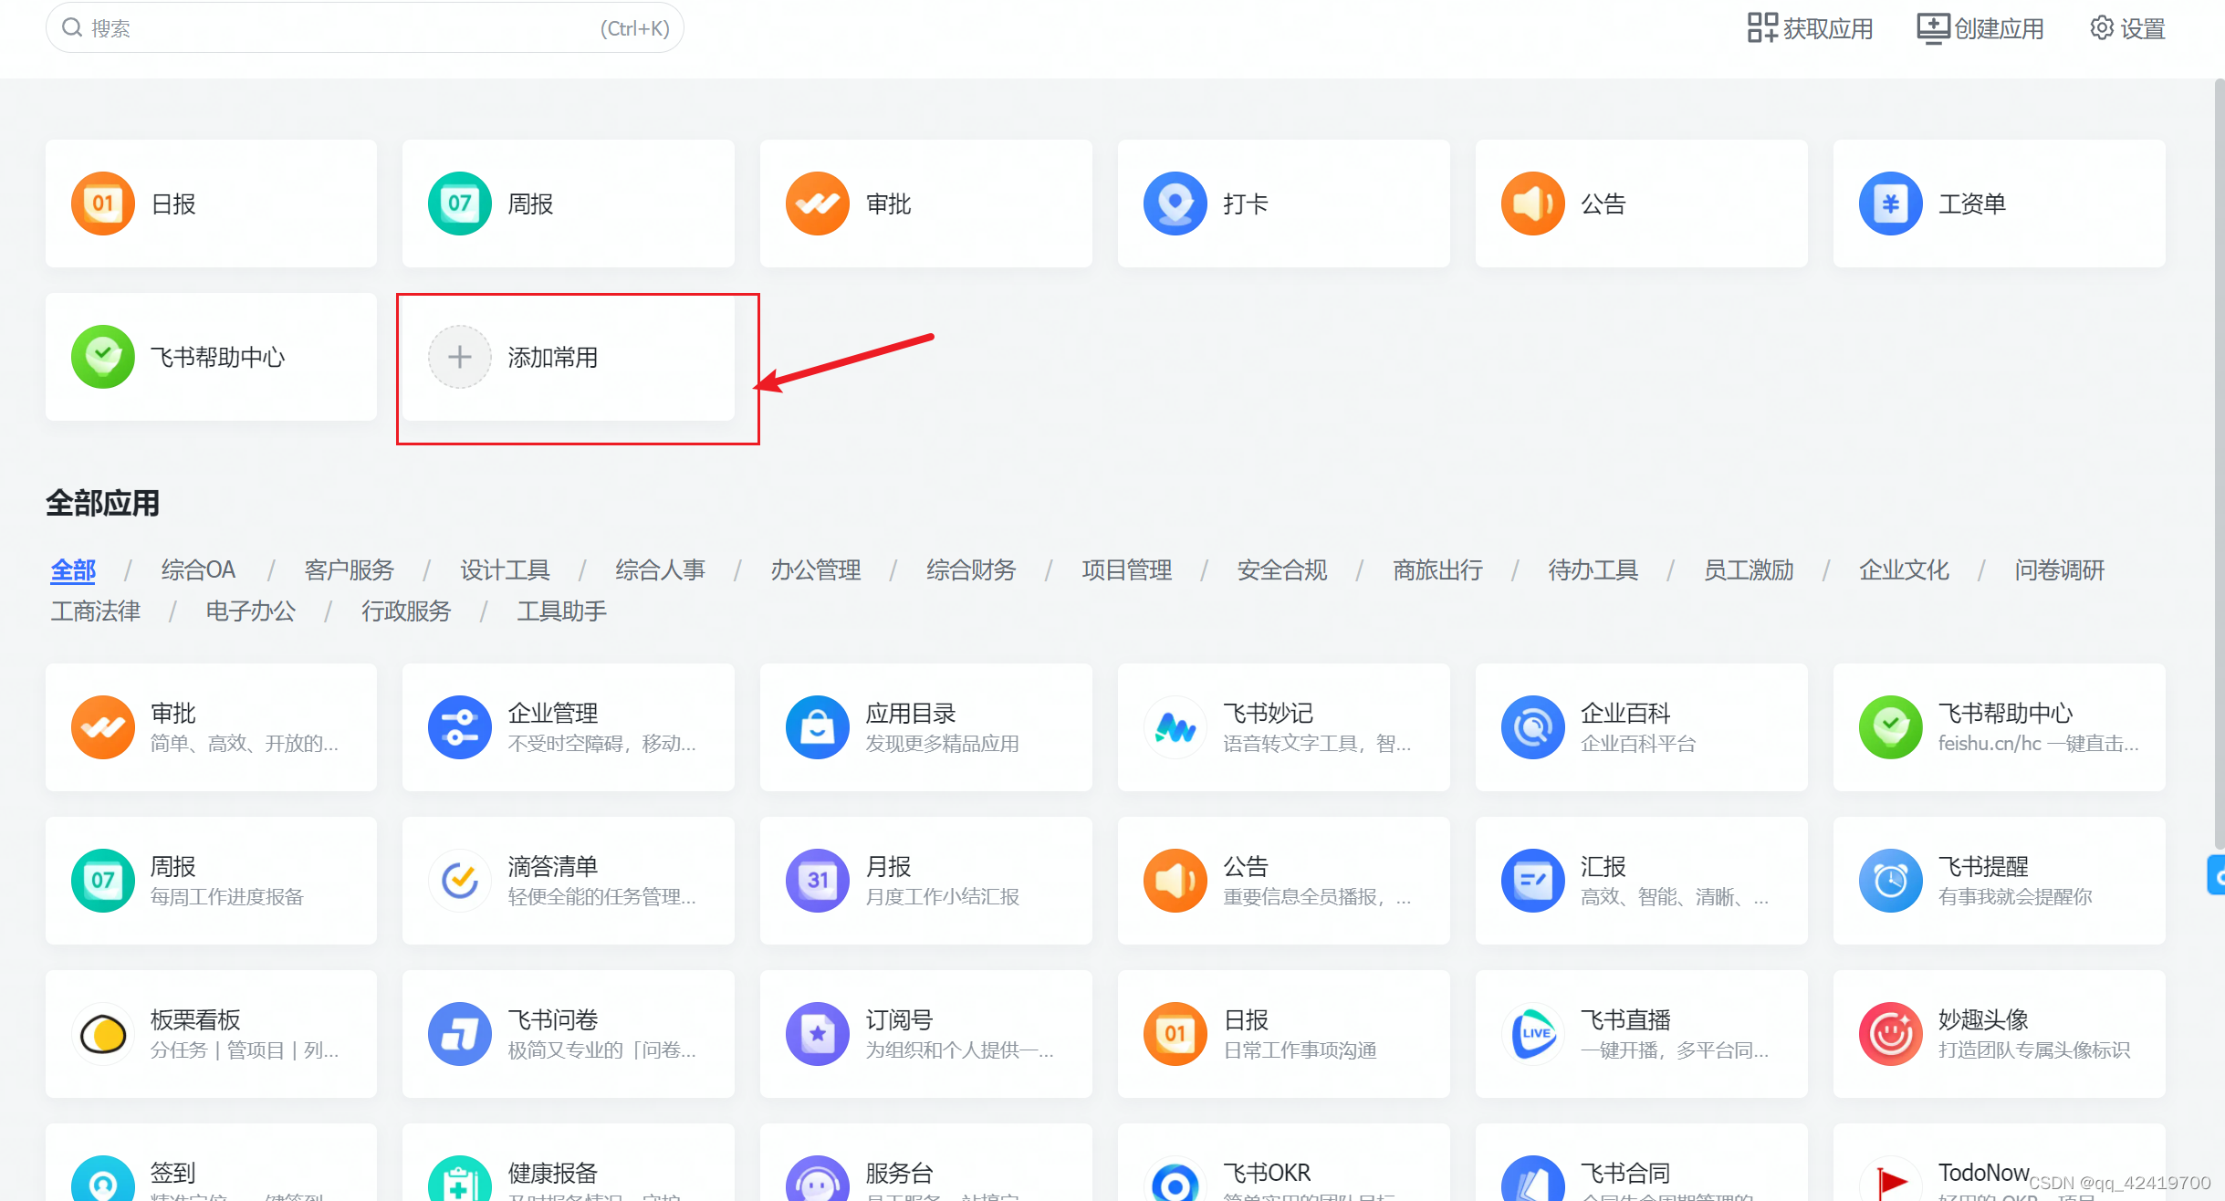The image size is (2225, 1201).
Task: Select the 综合OA category tab
Action: point(198,570)
